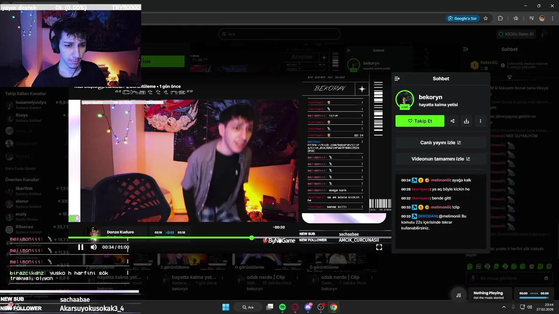Image resolution: width=559 pixels, height=314 pixels.
Task: Open bekoryn profile avatar with LIVE badge
Action: (405, 100)
